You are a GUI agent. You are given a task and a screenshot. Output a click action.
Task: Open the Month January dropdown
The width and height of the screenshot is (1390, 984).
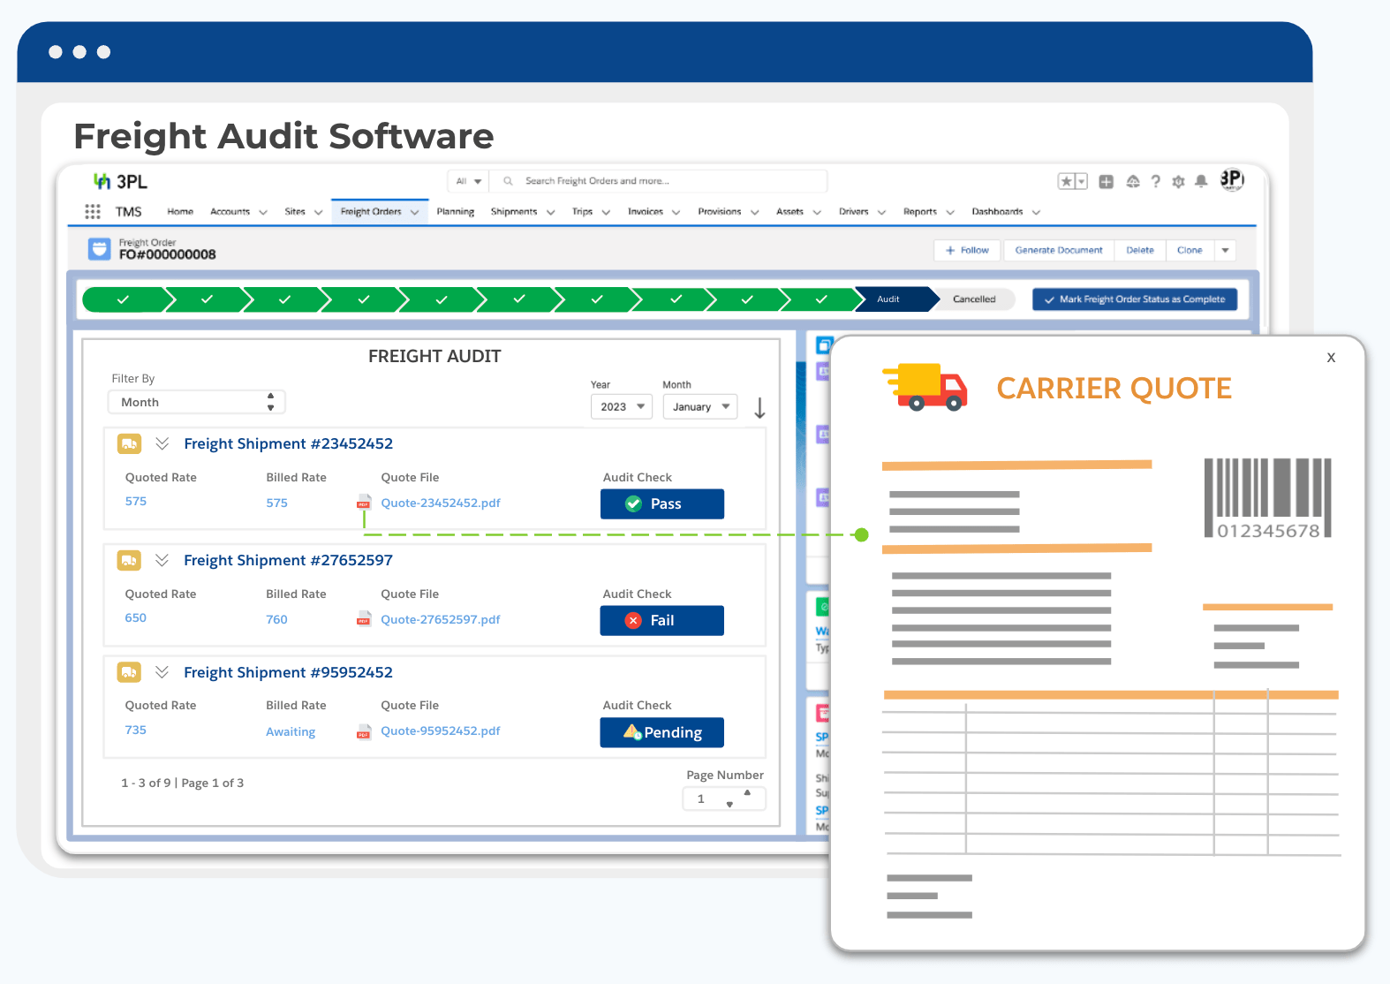point(700,406)
